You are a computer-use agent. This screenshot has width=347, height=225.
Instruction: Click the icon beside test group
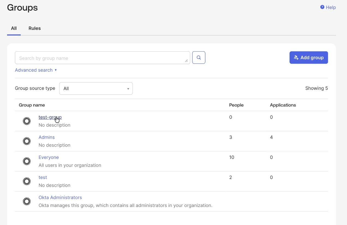point(27,181)
